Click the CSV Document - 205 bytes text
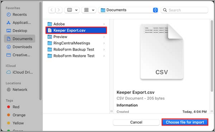Image resolution: width=215 pixels, height=132 pixels. [x=140, y=98]
